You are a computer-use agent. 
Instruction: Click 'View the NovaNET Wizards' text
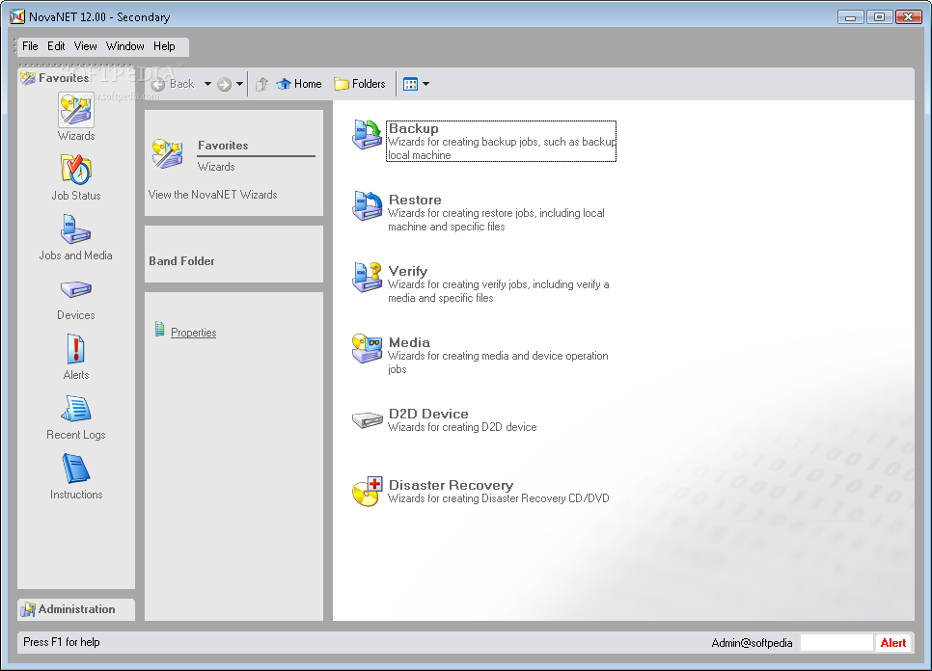[x=212, y=195]
